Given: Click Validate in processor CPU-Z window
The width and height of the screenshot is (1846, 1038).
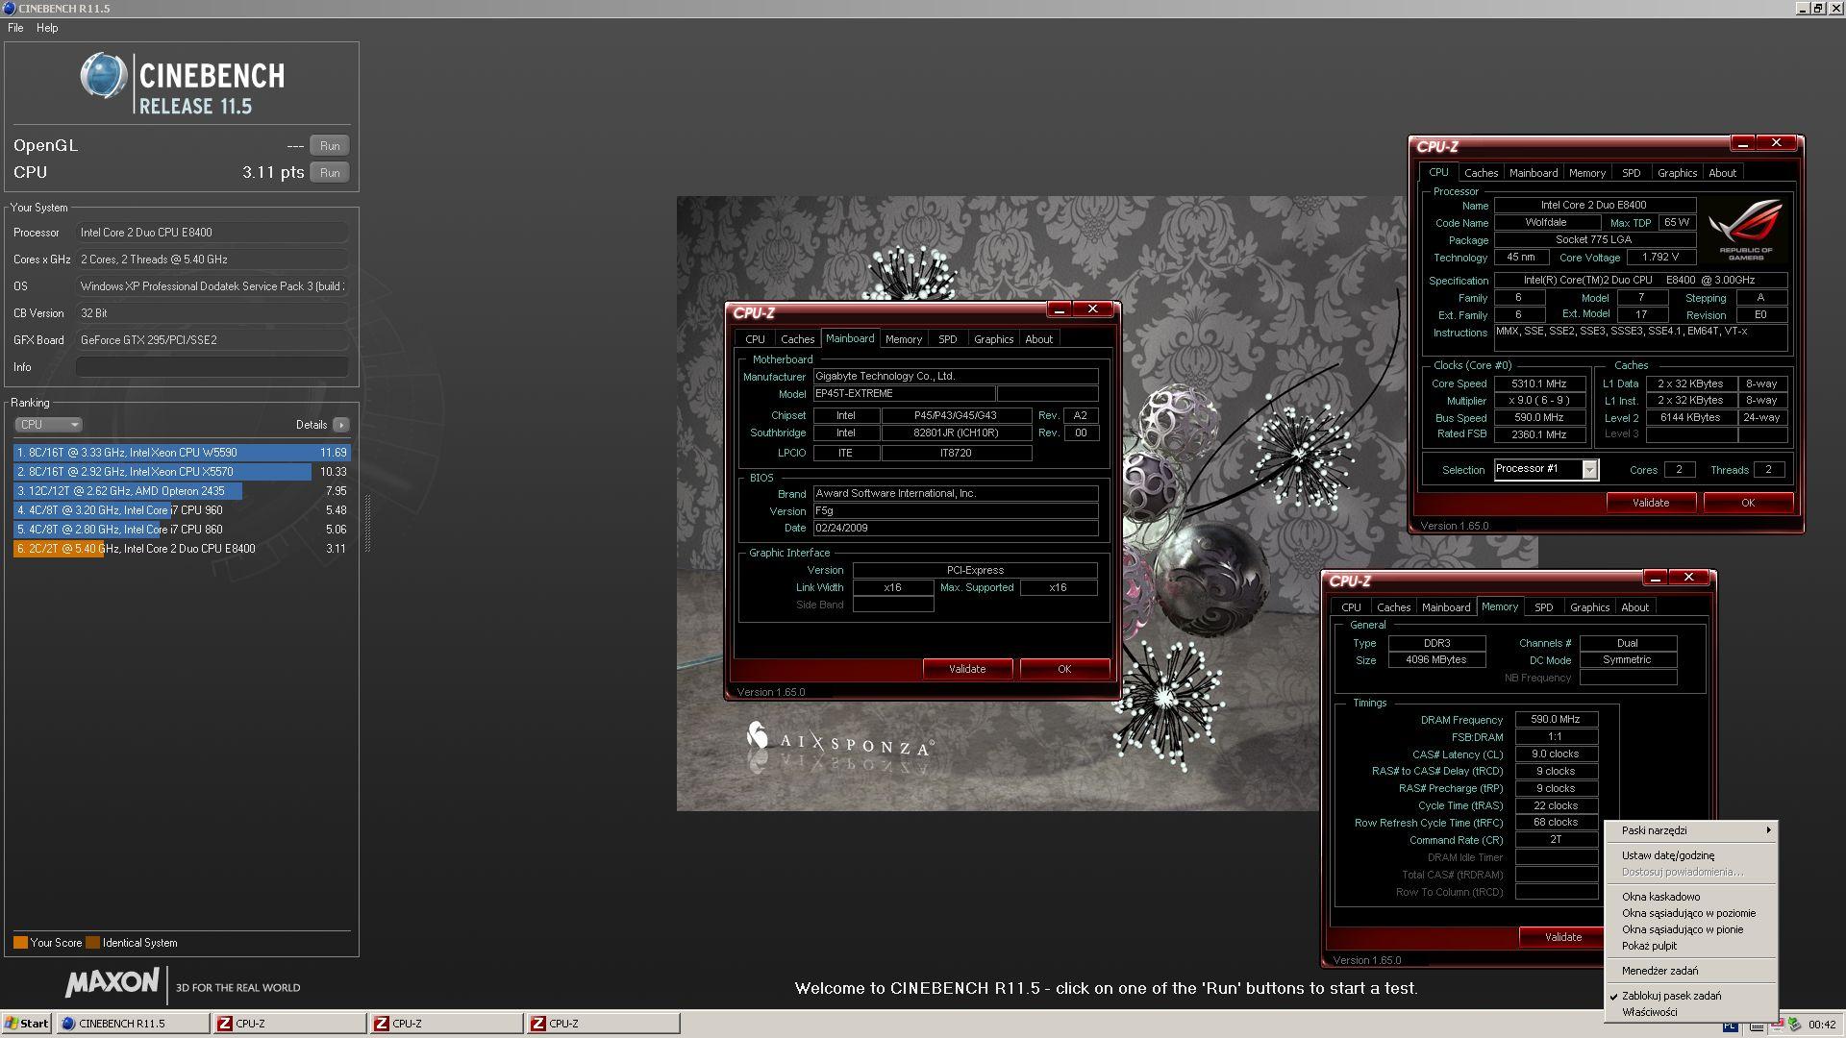Looking at the screenshot, I should point(1651,503).
